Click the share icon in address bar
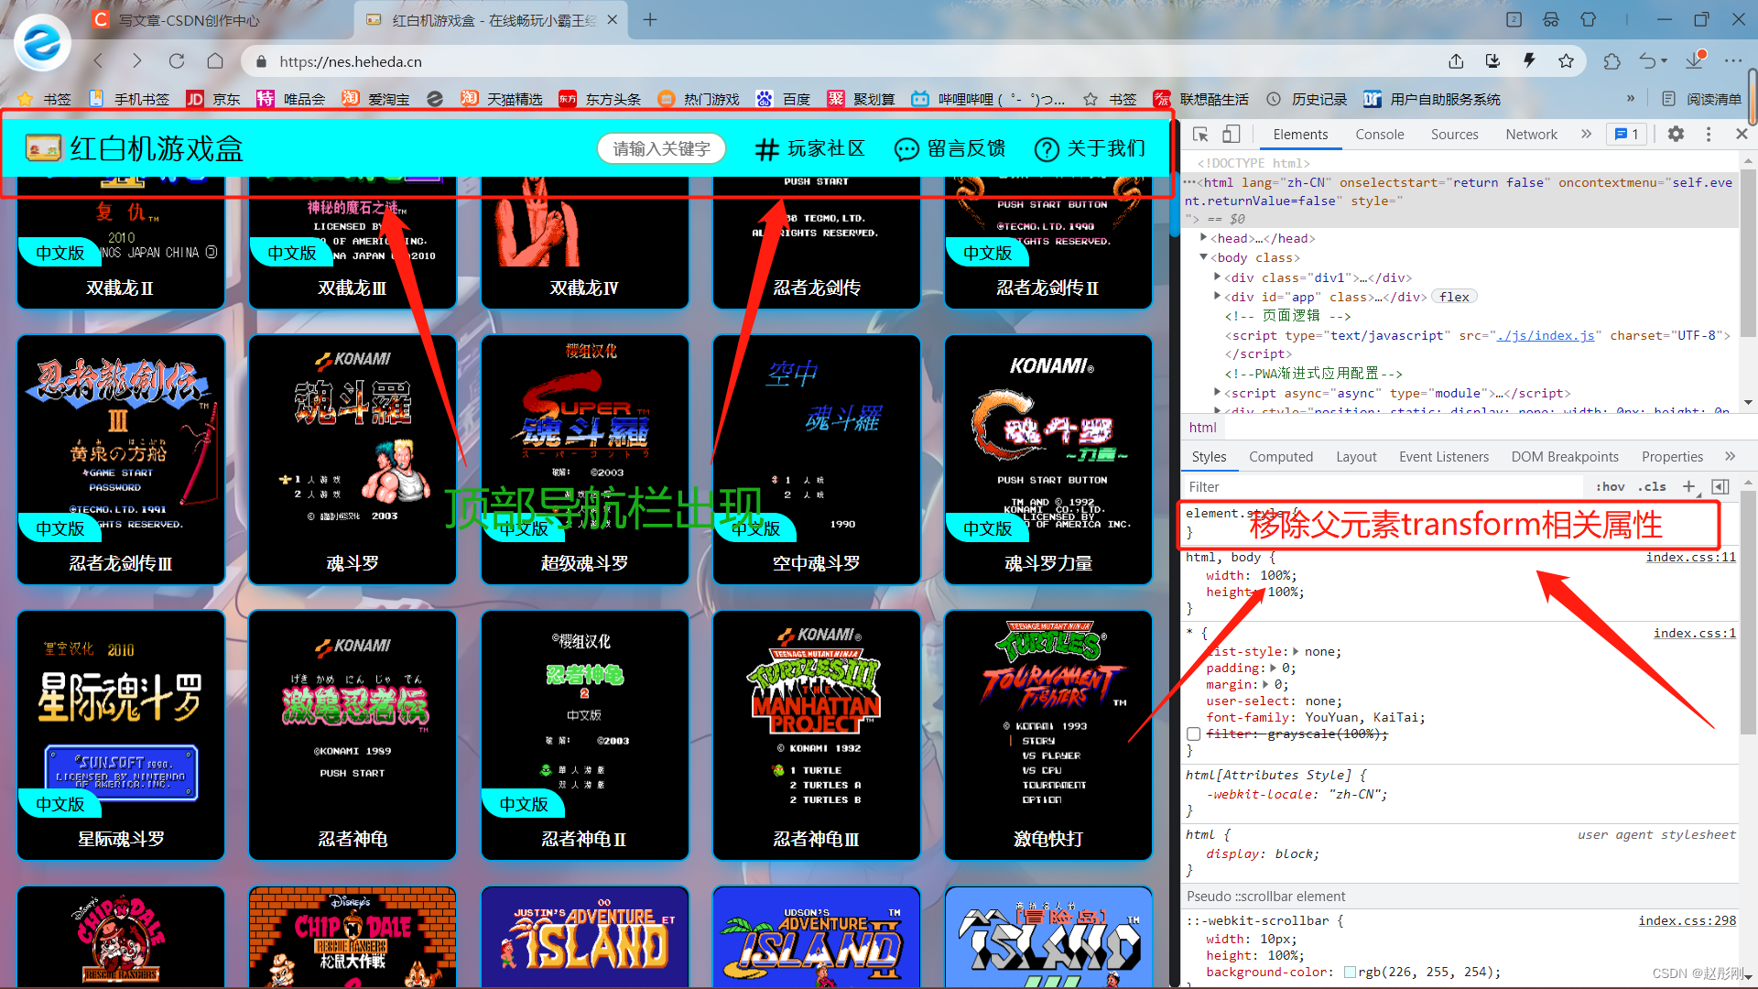The width and height of the screenshot is (1758, 989). pos(1456,61)
